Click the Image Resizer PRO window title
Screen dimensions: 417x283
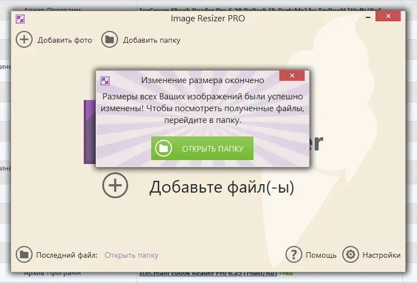click(208, 19)
